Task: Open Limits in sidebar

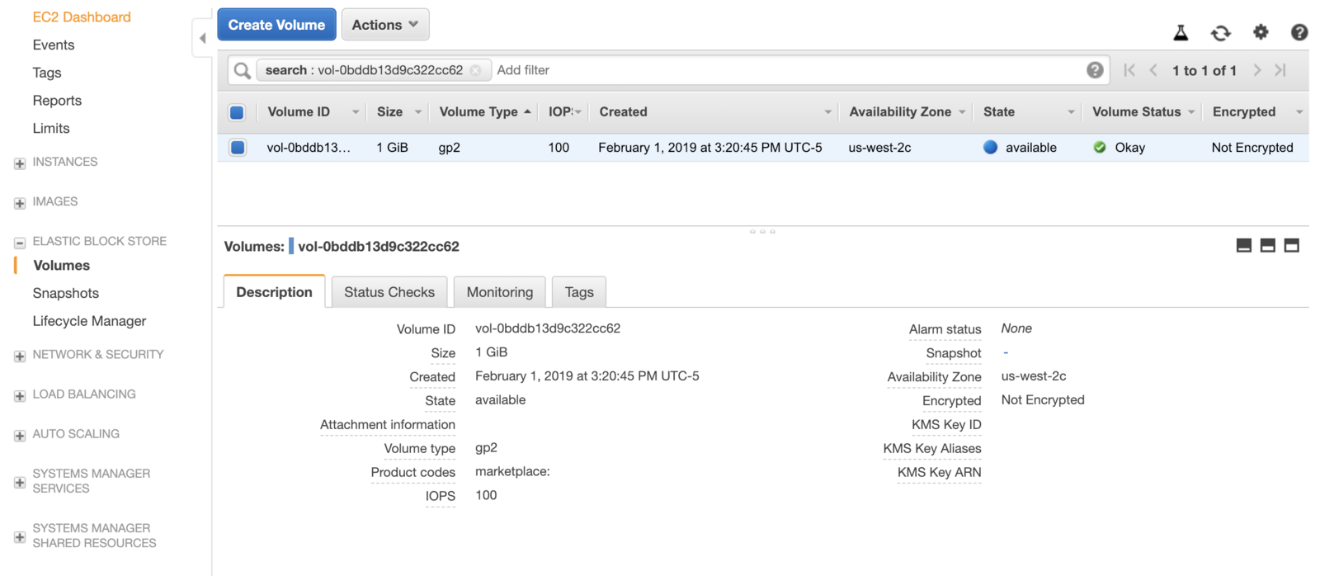Action: coord(51,129)
